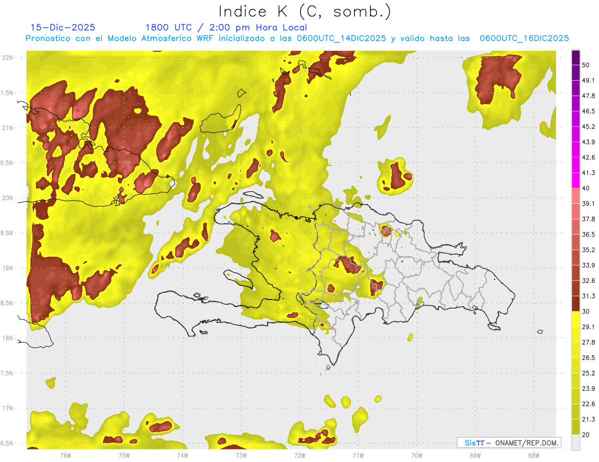Click the legend value "30"
The width and height of the screenshot is (599, 462).
coord(586,311)
